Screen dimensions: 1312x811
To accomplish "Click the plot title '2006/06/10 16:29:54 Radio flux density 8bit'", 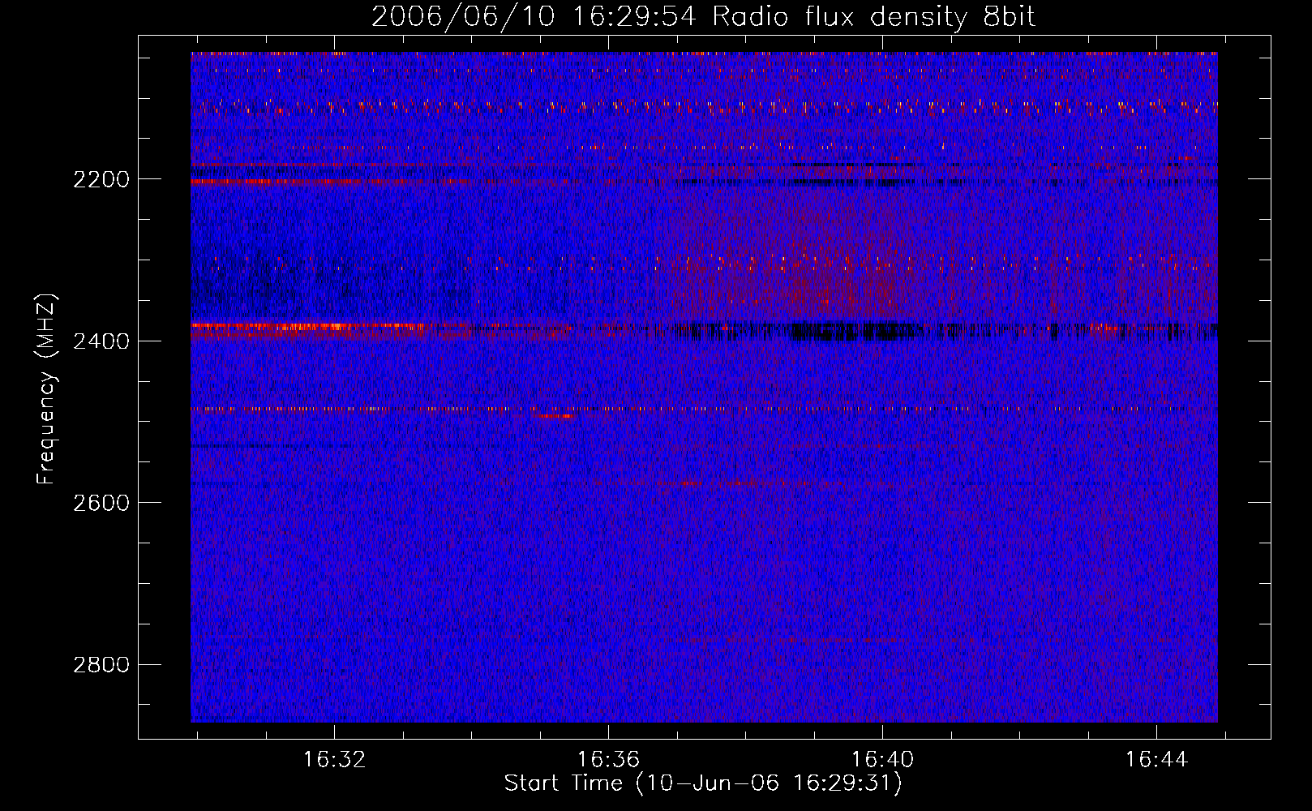I will [x=703, y=16].
